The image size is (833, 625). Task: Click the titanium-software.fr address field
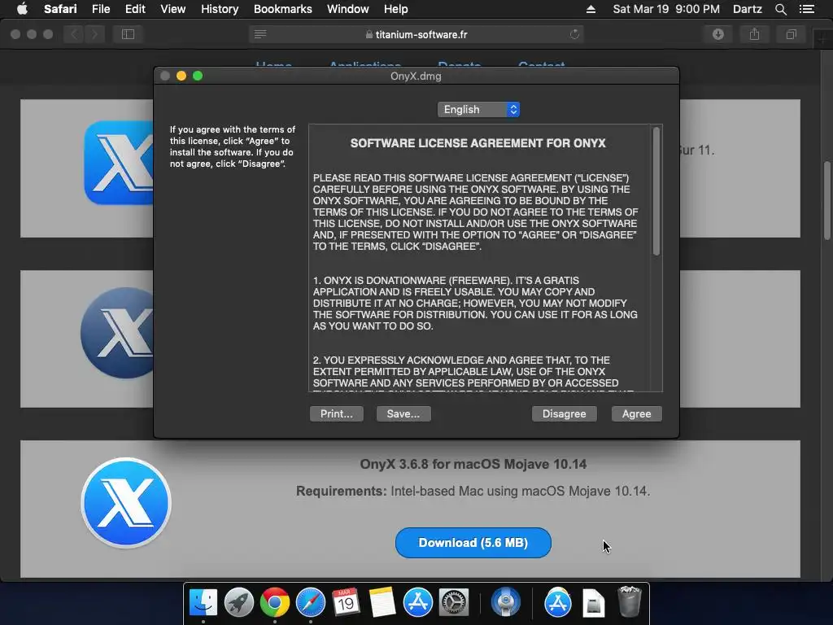[x=416, y=34]
